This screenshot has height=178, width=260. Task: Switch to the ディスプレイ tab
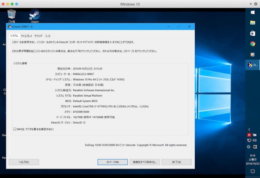click(26, 36)
